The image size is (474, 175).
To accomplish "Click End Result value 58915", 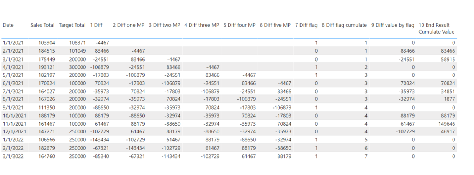I will coord(448,59).
